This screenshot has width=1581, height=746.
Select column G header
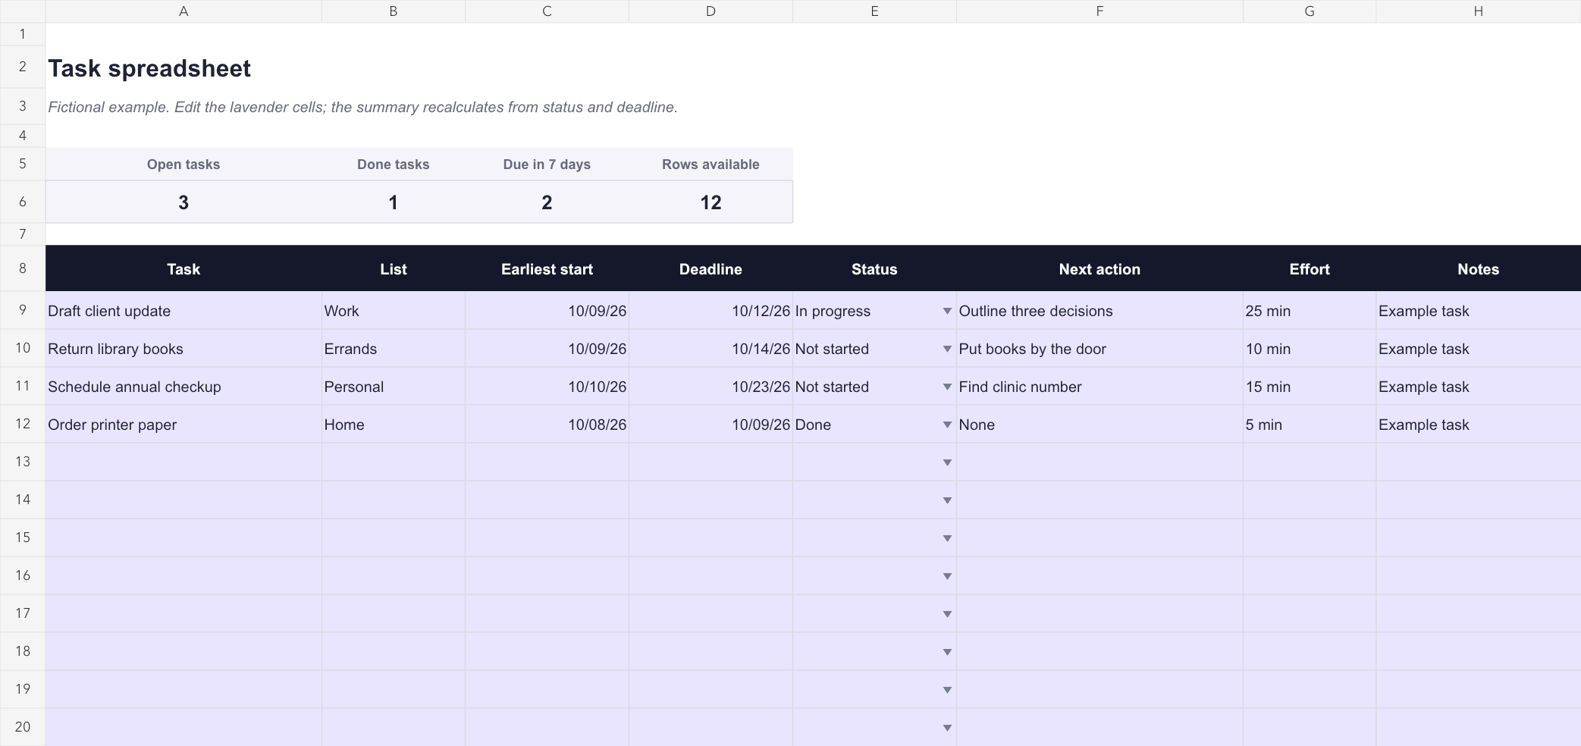pos(1310,11)
